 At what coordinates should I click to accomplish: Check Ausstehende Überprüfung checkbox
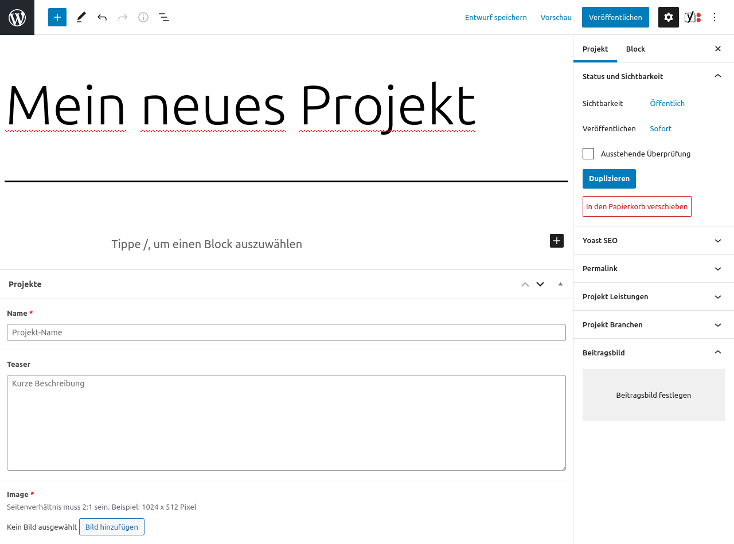[588, 154]
